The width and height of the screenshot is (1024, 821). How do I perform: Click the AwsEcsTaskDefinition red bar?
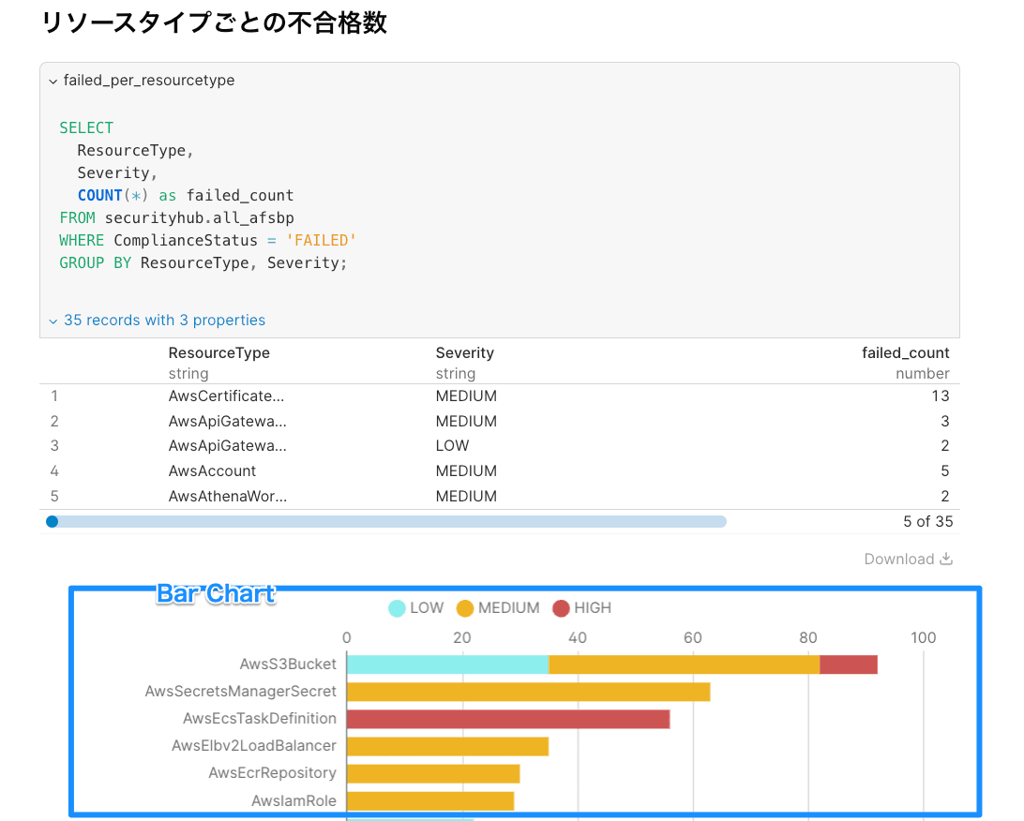508,719
